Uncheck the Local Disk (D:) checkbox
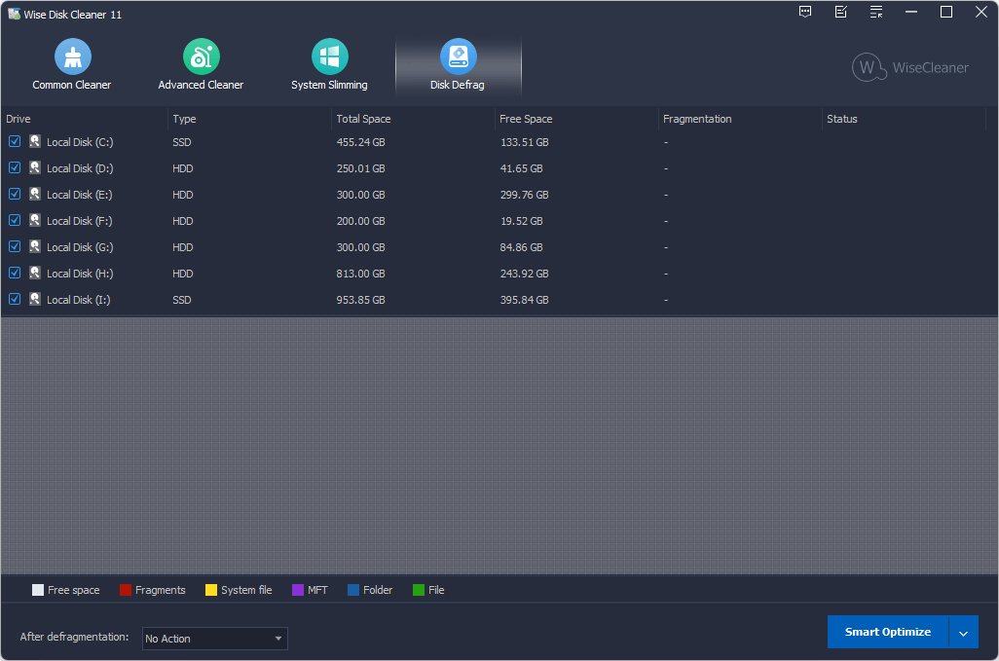Image resolution: width=999 pixels, height=661 pixels. 15,167
